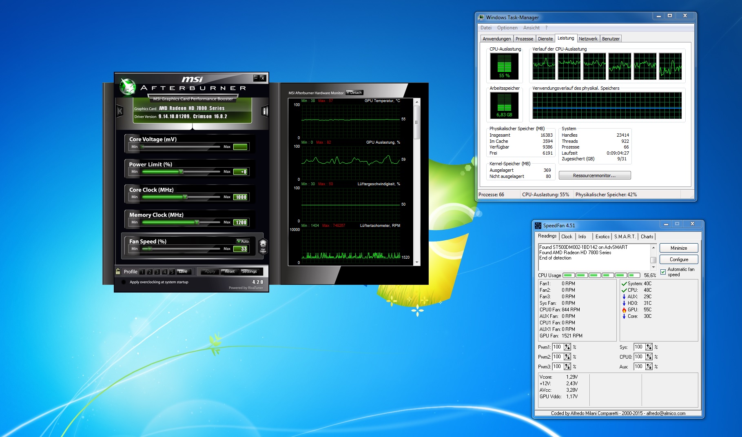Uncheck Automatic fan speed in SpeedFan
The height and width of the screenshot is (437, 742).
663,272
